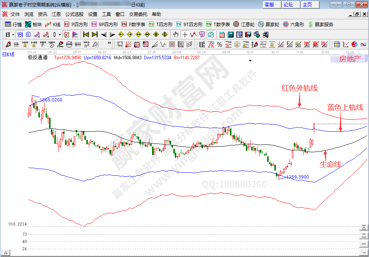Viewport: 369px width, 257px height.
Task: Click the hand pan tool icon
Action: 176,35
